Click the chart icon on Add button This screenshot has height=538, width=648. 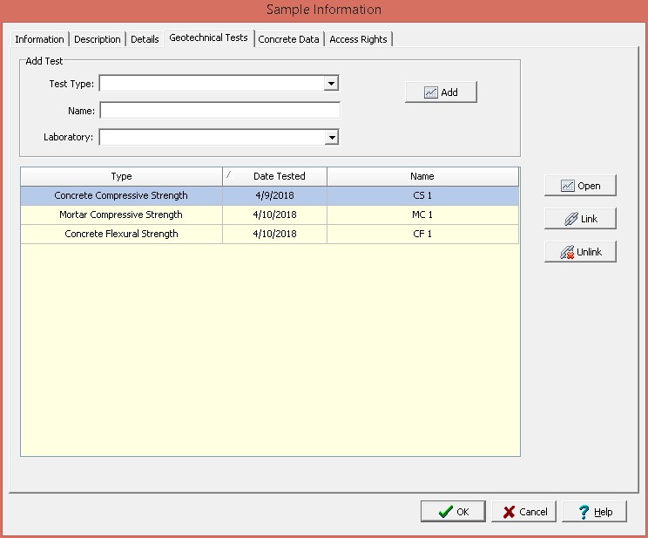point(430,92)
